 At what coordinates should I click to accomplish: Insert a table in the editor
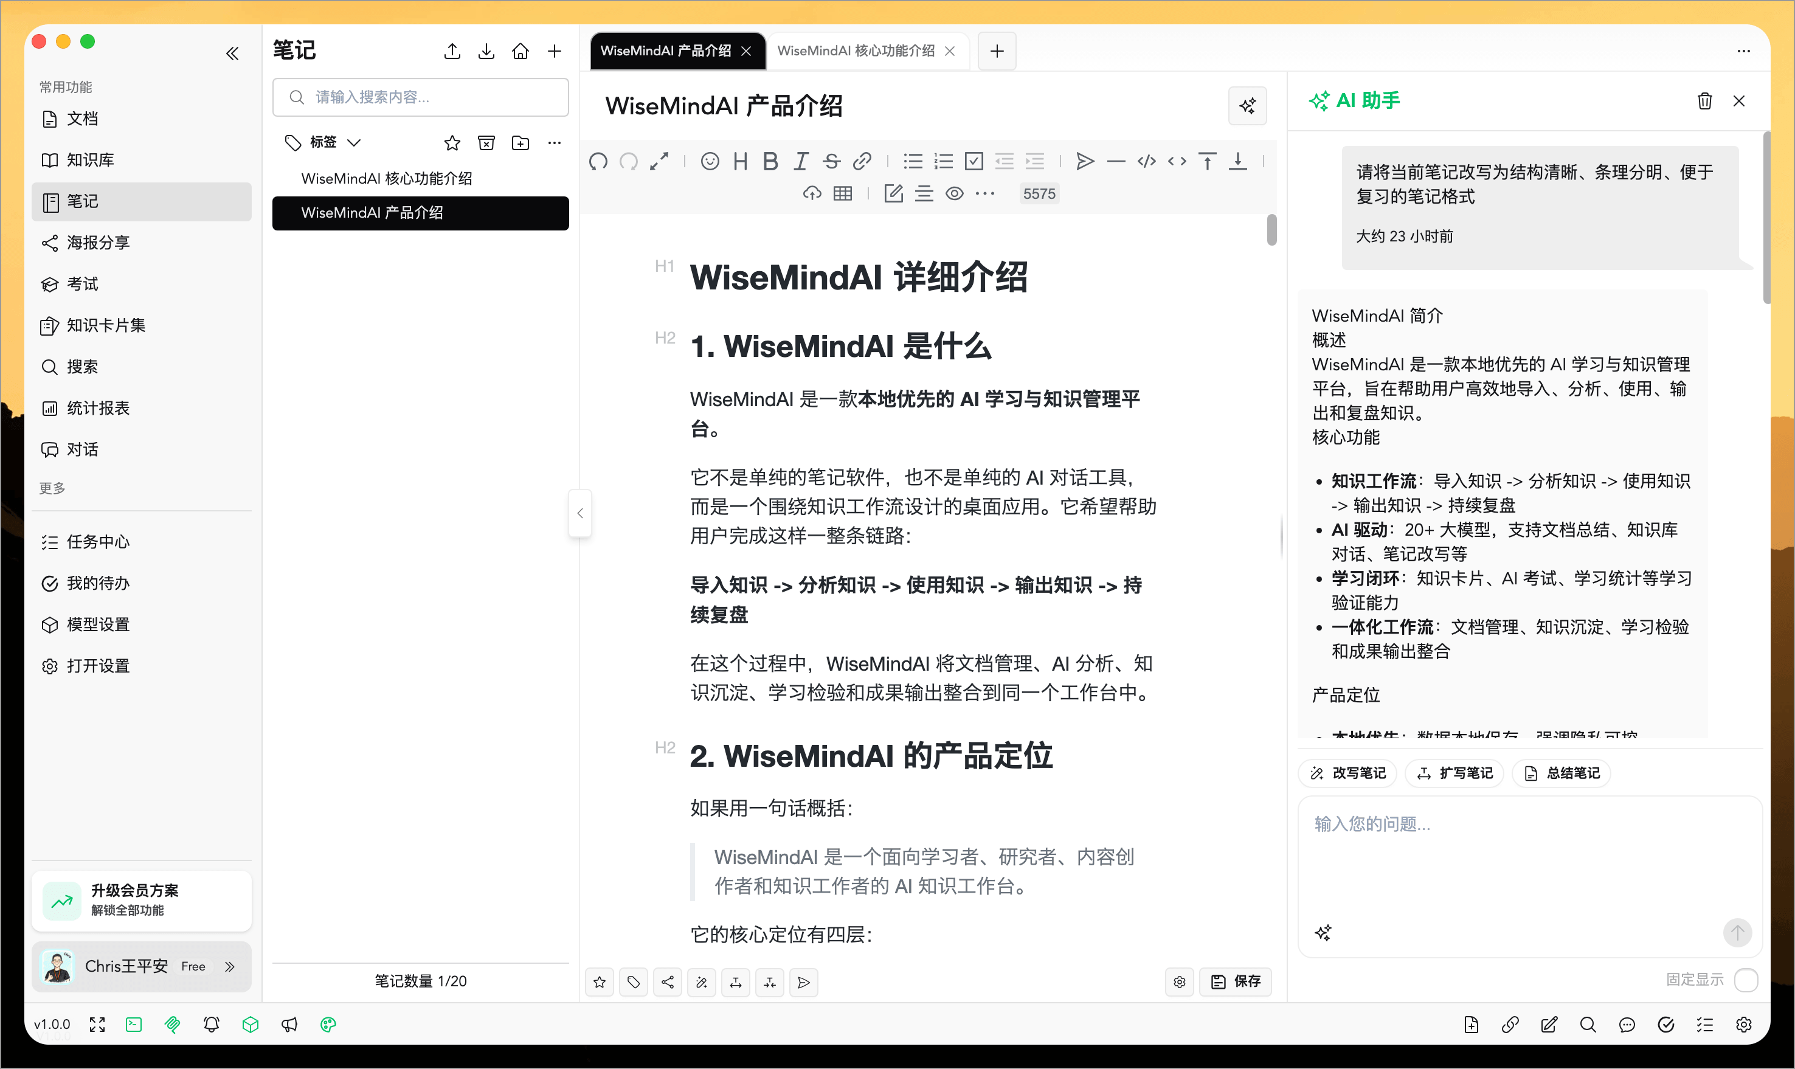(842, 193)
